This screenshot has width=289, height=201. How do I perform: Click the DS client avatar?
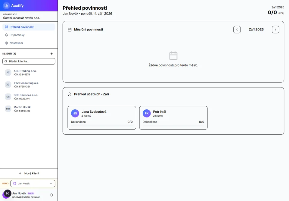[x=8, y=96]
